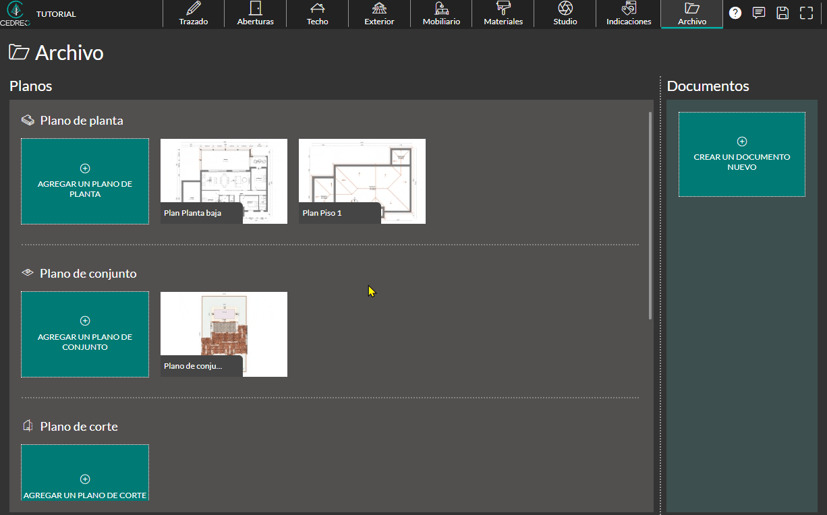Open the Plan Piso 1 thumbnail
Image resolution: width=827 pixels, height=515 pixels.
[362, 181]
